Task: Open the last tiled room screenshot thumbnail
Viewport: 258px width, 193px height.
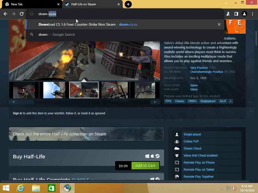Action: (145, 90)
